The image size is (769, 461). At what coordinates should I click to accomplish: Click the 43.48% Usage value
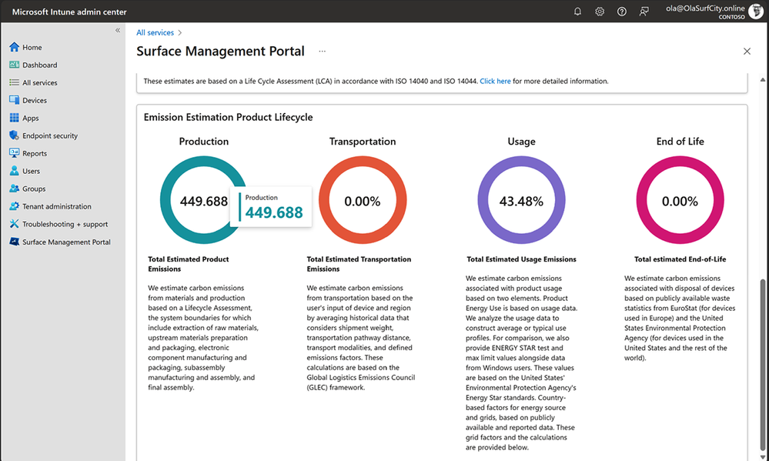coord(521,201)
